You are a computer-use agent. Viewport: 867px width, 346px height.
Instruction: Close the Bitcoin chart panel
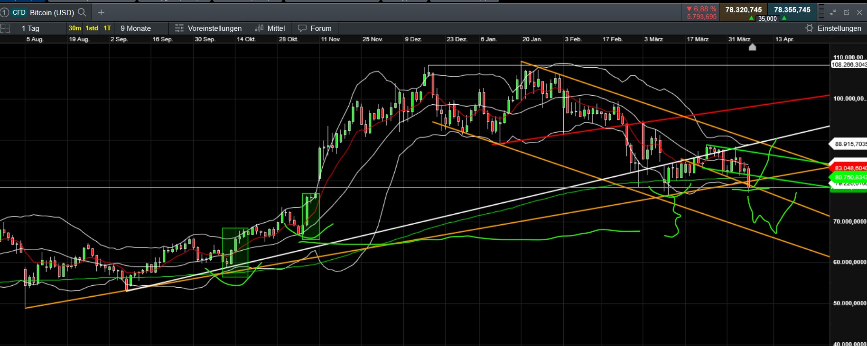click(859, 12)
